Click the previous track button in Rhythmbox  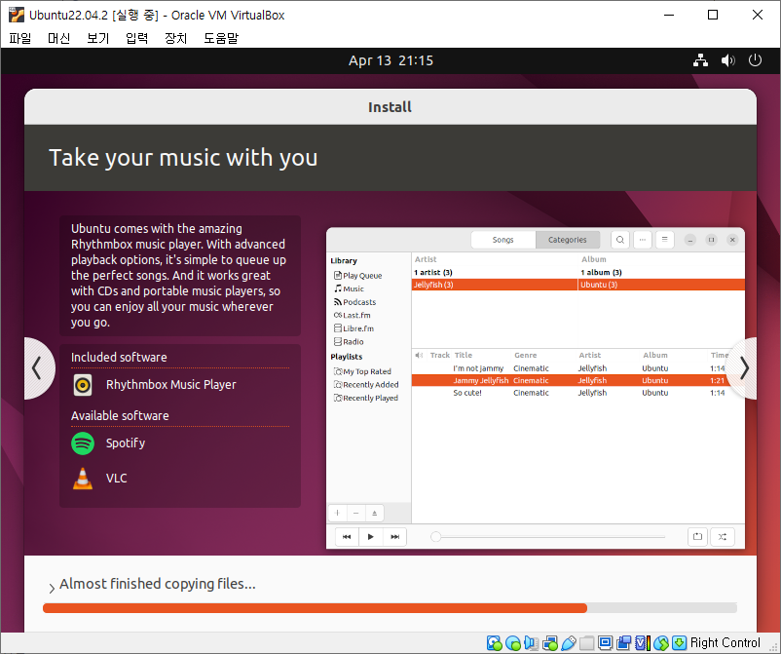tap(347, 537)
